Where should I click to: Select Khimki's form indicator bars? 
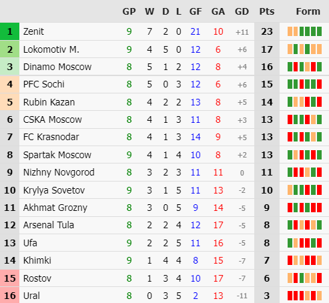tap(304, 260)
